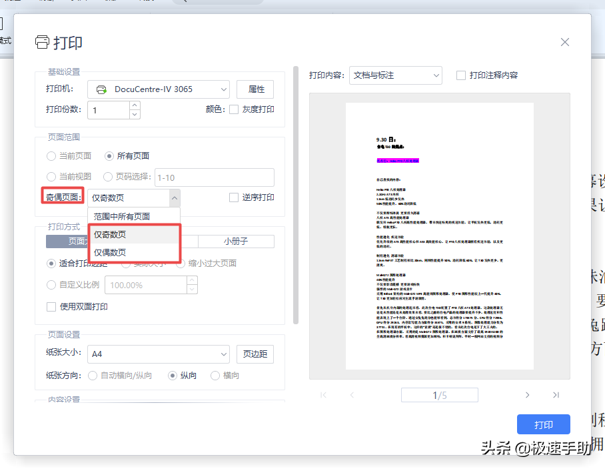Screen dimensions: 605x469
Task: Select the 缩小过大页面 radio button
Action: click(x=181, y=264)
